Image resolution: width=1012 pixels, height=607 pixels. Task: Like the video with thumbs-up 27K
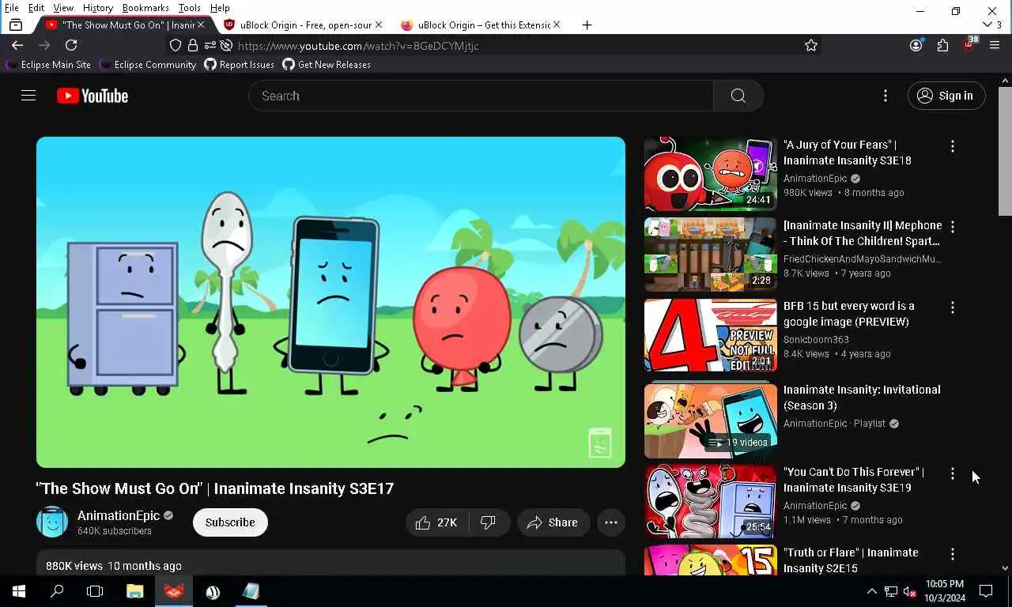click(436, 522)
